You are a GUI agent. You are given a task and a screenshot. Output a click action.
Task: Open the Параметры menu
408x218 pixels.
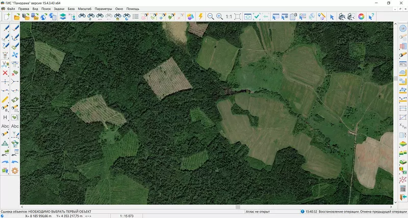tap(104, 9)
